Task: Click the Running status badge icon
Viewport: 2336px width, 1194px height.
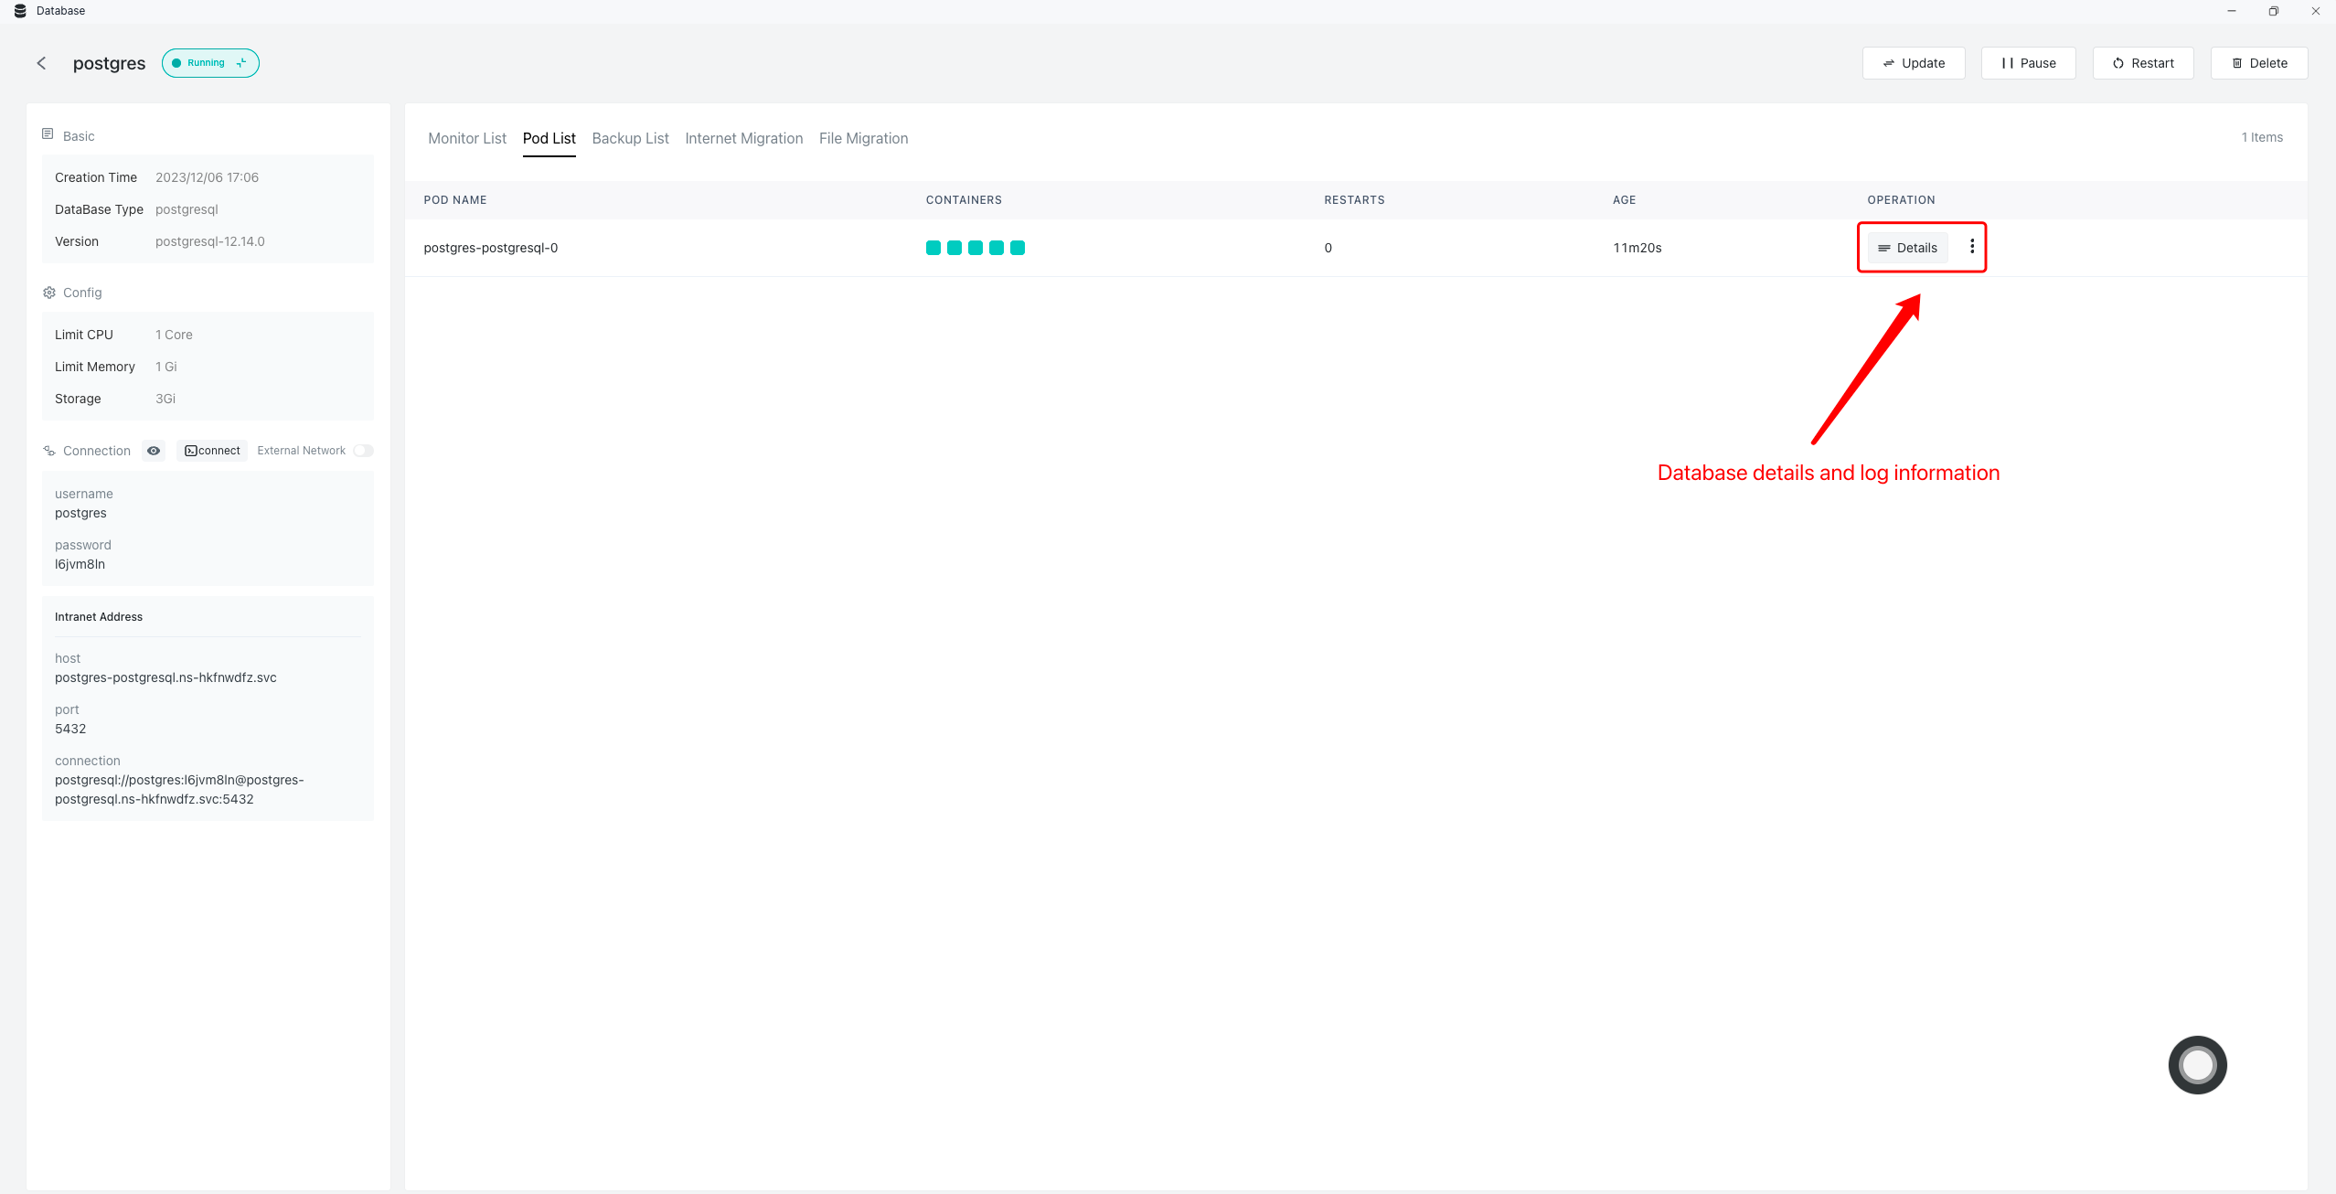Action: [x=241, y=63]
